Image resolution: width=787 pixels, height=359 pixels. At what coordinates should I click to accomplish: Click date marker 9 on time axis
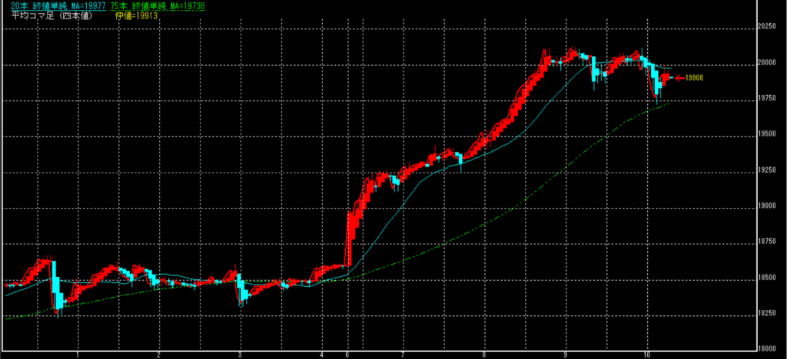(565, 354)
